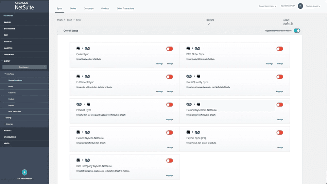Select Payouts under Data Flows
This screenshot has width=327, height=184.
point(11,105)
